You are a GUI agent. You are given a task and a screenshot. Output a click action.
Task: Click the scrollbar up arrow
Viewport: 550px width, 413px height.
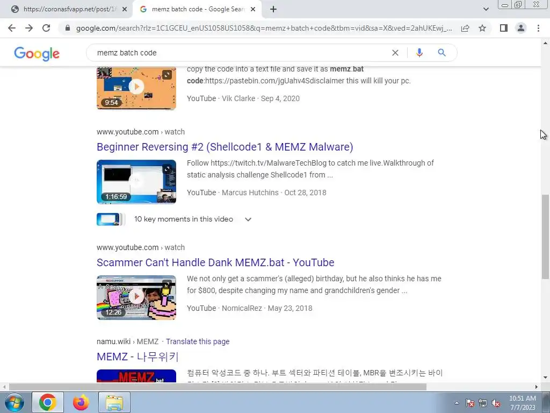point(546,43)
